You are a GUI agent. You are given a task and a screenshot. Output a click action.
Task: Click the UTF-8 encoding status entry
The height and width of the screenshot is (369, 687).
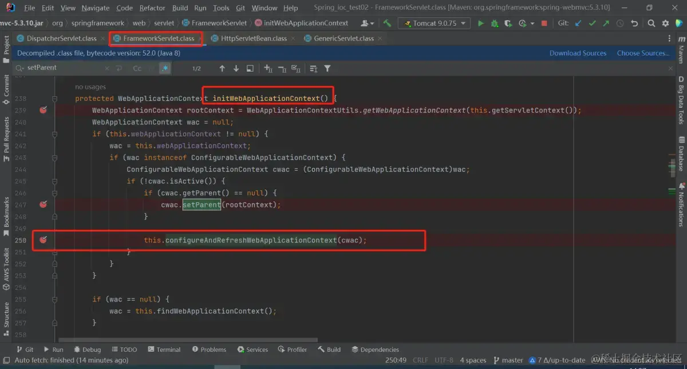[444, 360]
